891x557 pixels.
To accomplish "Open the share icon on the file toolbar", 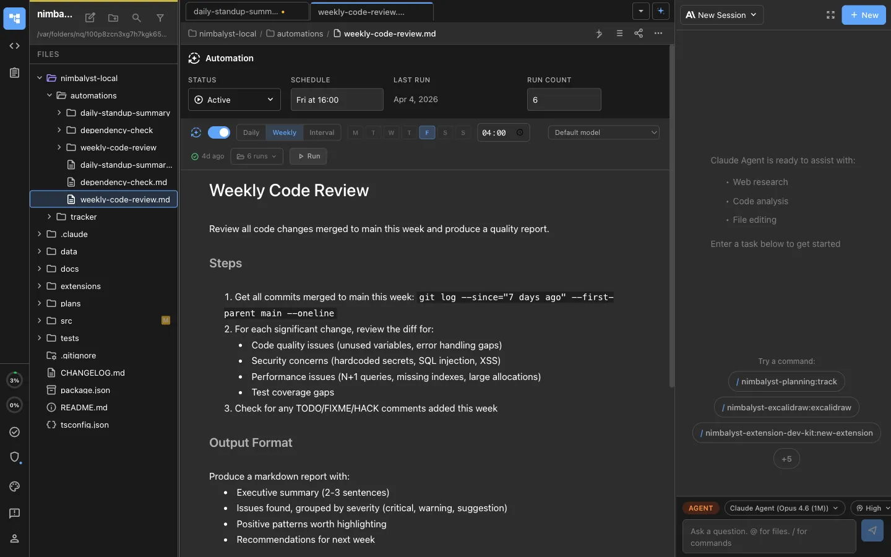I will pyautogui.click(x=639, y=34).
